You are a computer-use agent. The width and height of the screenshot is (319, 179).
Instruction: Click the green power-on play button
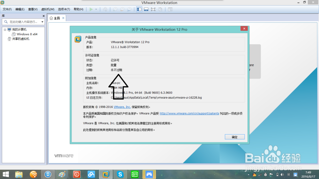(x=91, y=9)
